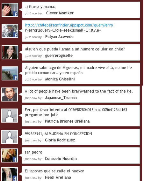Click Patricia Briones Orellana's default silhouette avatar
This screenshot has height=181, width=144.
10,116
